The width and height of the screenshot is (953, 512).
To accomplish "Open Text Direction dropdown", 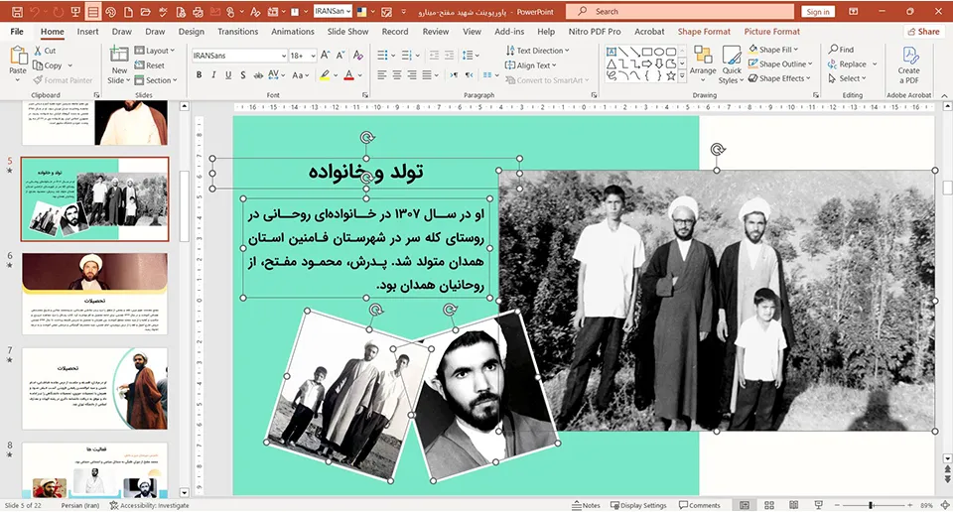I will tap(538, 51).
